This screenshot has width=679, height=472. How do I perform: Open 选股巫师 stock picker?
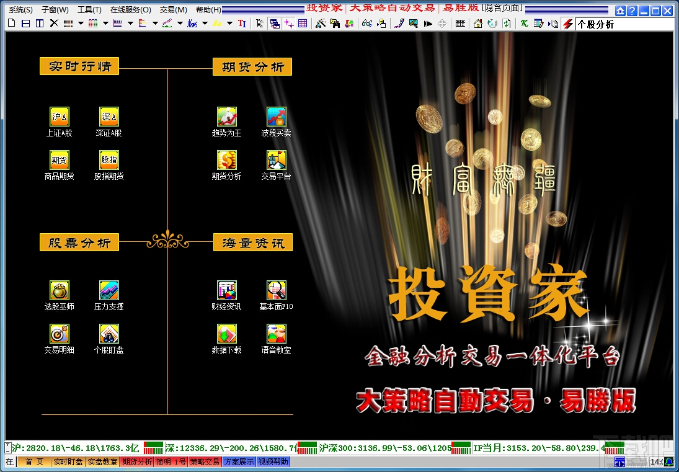pos(60,296)
